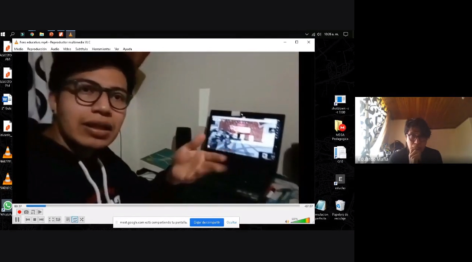Expand hidden system tray icons
Screen dimensions: 472x262
pos(307,34)
